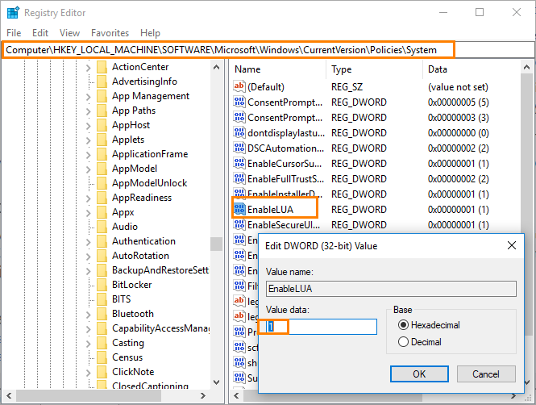Select the BitLocker folder icon
The width and height of the screenshot is (536, 405).
pos(102,285)
